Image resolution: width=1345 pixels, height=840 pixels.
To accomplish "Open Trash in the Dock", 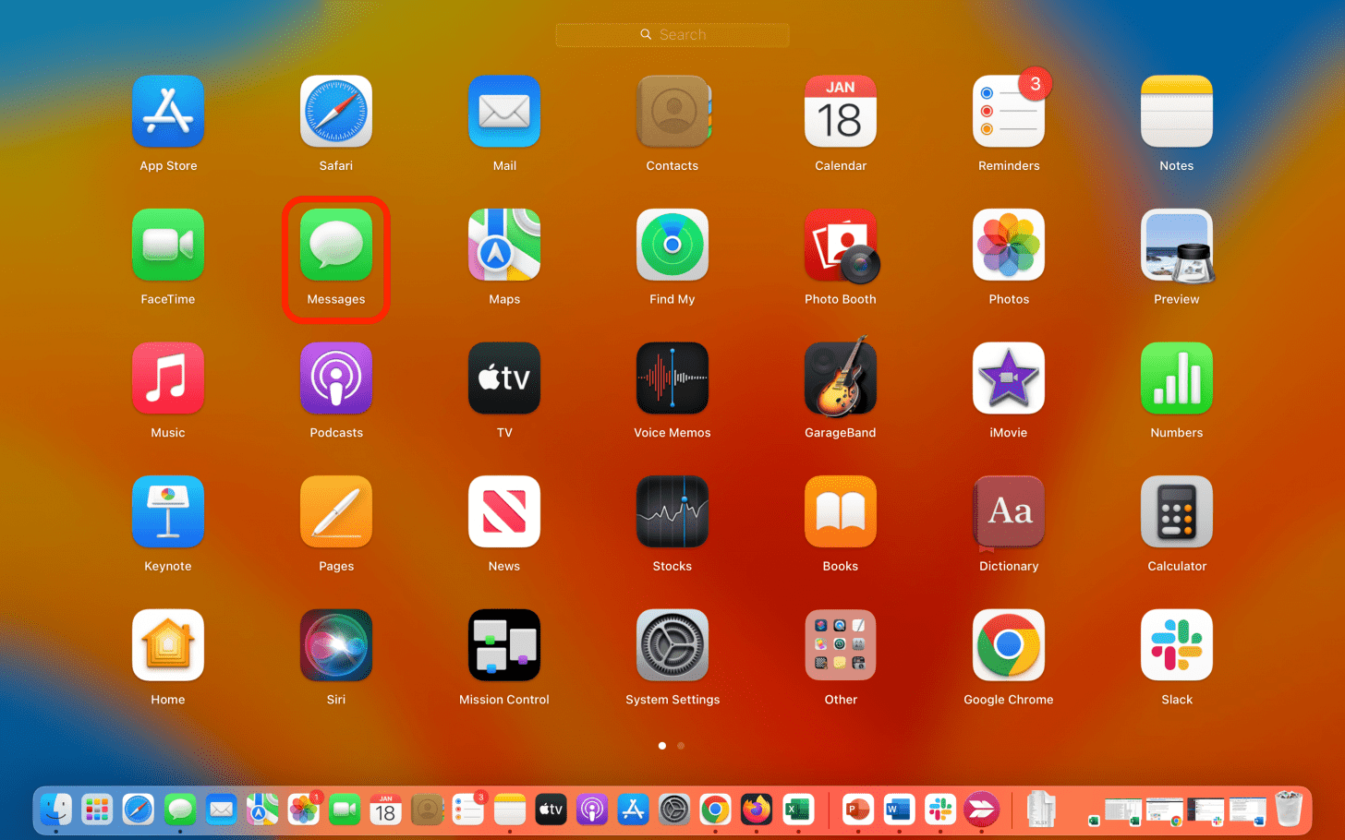I will 1288,810.
